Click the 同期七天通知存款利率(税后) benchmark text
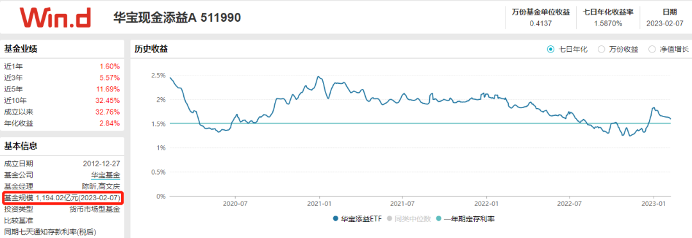This screenshot has width=692, height=238. pos(50,232)
